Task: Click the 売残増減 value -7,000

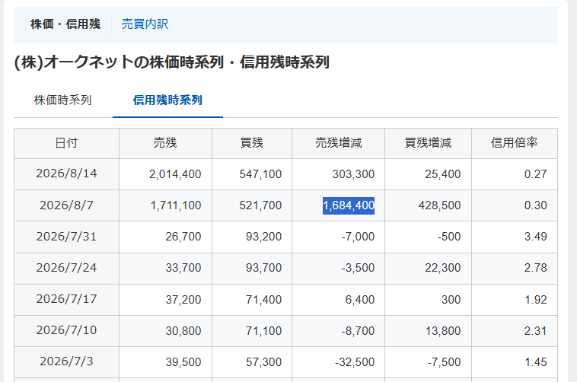Action: tap(358, 237)
